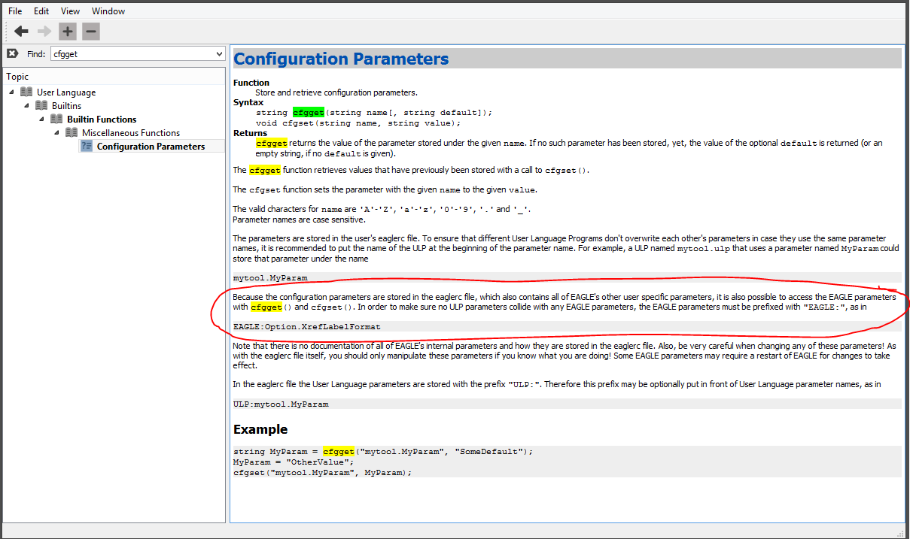Click the Example heading

260,429
